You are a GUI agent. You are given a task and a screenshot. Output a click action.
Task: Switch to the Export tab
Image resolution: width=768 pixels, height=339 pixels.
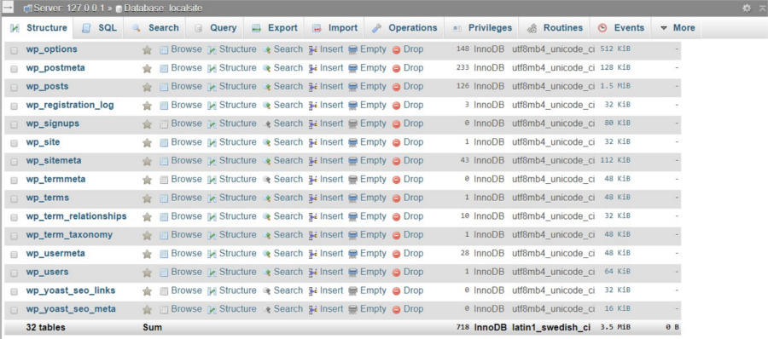(x=274, y=28)
